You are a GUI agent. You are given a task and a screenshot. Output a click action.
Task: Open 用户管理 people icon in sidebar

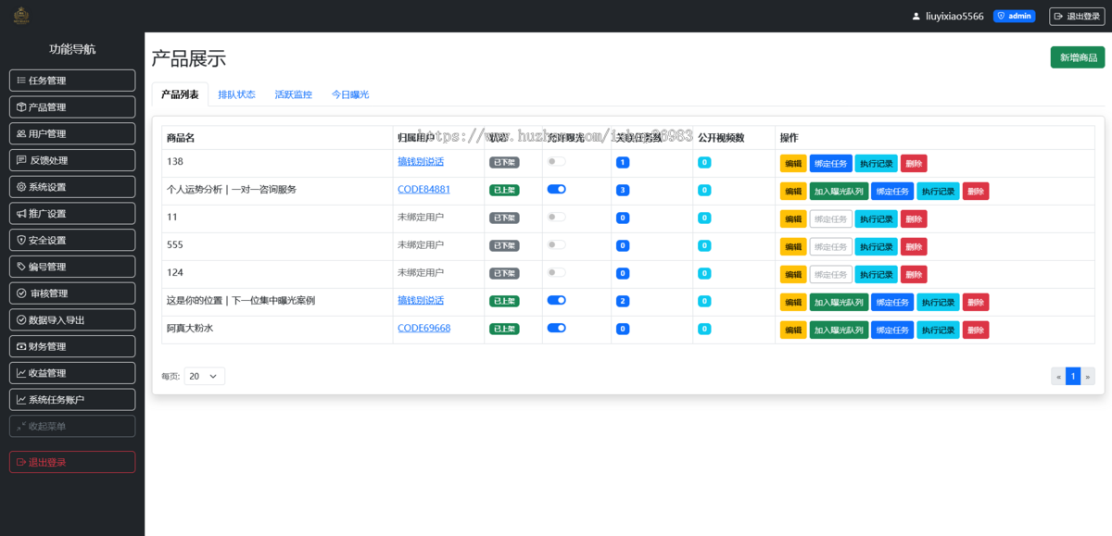point(21,134)
